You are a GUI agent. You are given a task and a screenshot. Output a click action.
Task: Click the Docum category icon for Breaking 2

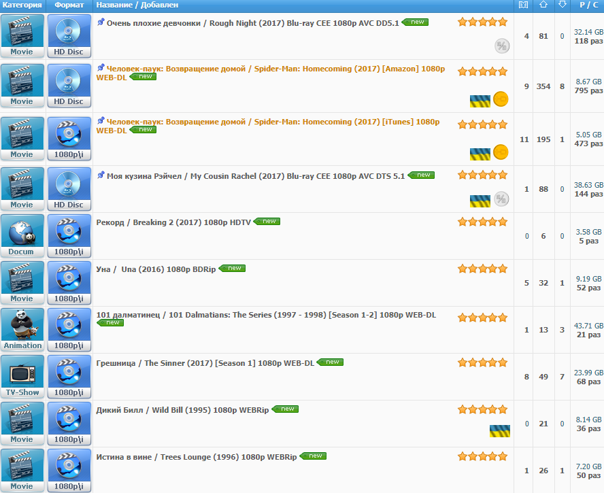(x=22, y=236)
